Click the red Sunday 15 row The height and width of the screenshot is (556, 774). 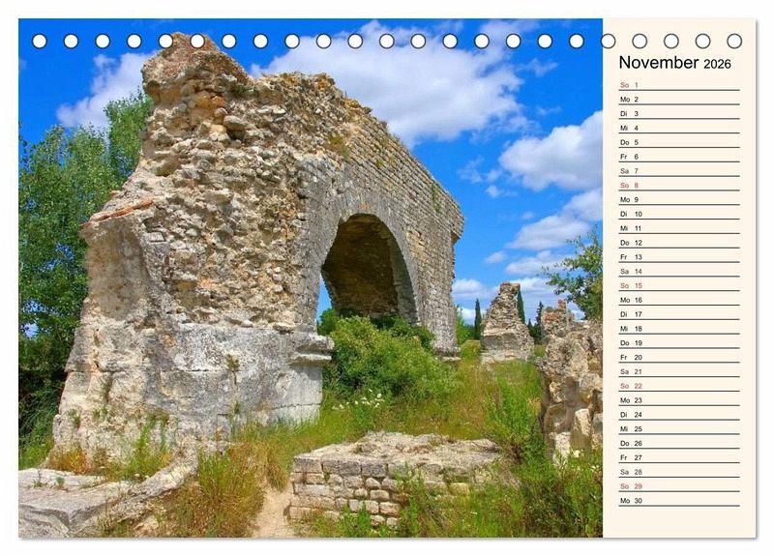(x=677, y=285)
